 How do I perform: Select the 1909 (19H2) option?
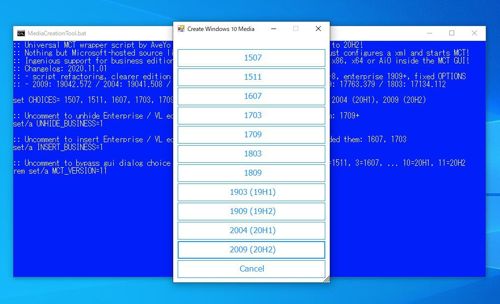coord(251,211)
